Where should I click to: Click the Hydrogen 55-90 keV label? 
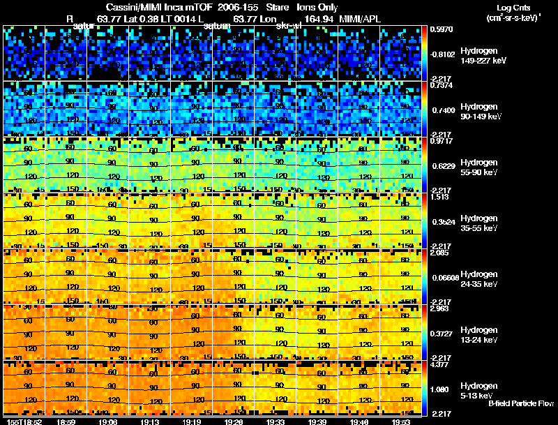pos(479,167)
